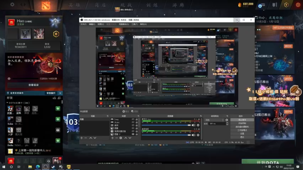Open Hao's profile avatar
Screen dimensions: 303x170
click(11, 22)
